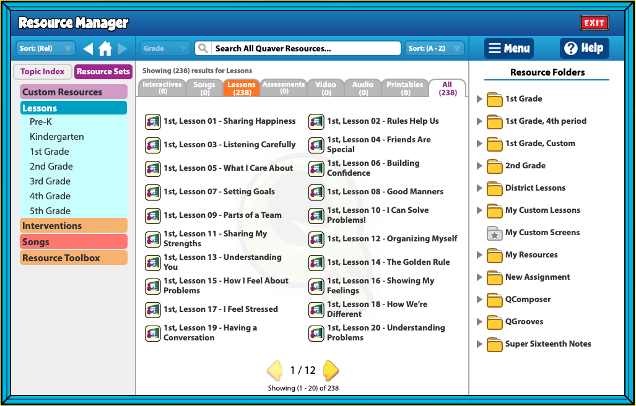Open the Help button
The width and height of the screenshot is (636, 406).
pos(585,49)
